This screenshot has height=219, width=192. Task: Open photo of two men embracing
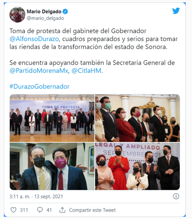(x=52, y=166)
